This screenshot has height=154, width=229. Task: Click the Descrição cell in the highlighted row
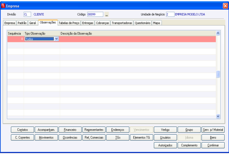tap(138, 39)
